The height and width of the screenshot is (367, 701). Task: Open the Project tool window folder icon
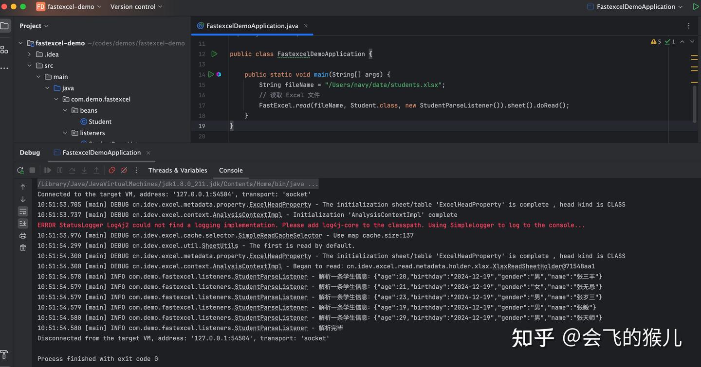click(x=4, y=26)
